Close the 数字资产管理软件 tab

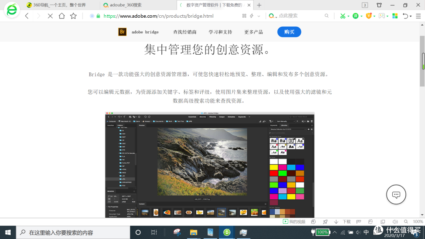point(249,5)
